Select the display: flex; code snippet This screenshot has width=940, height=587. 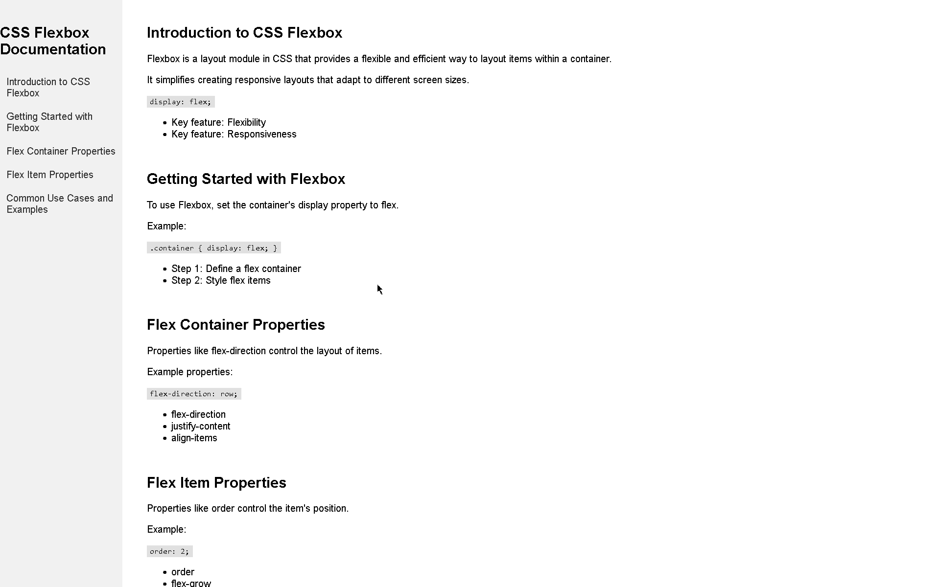(181, 101)
